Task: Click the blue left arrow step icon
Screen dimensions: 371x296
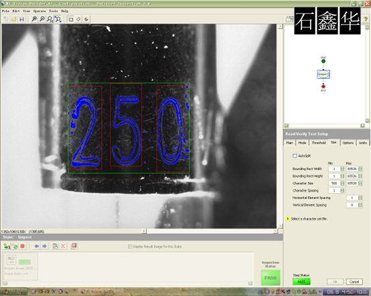Action: pos(37,246)
